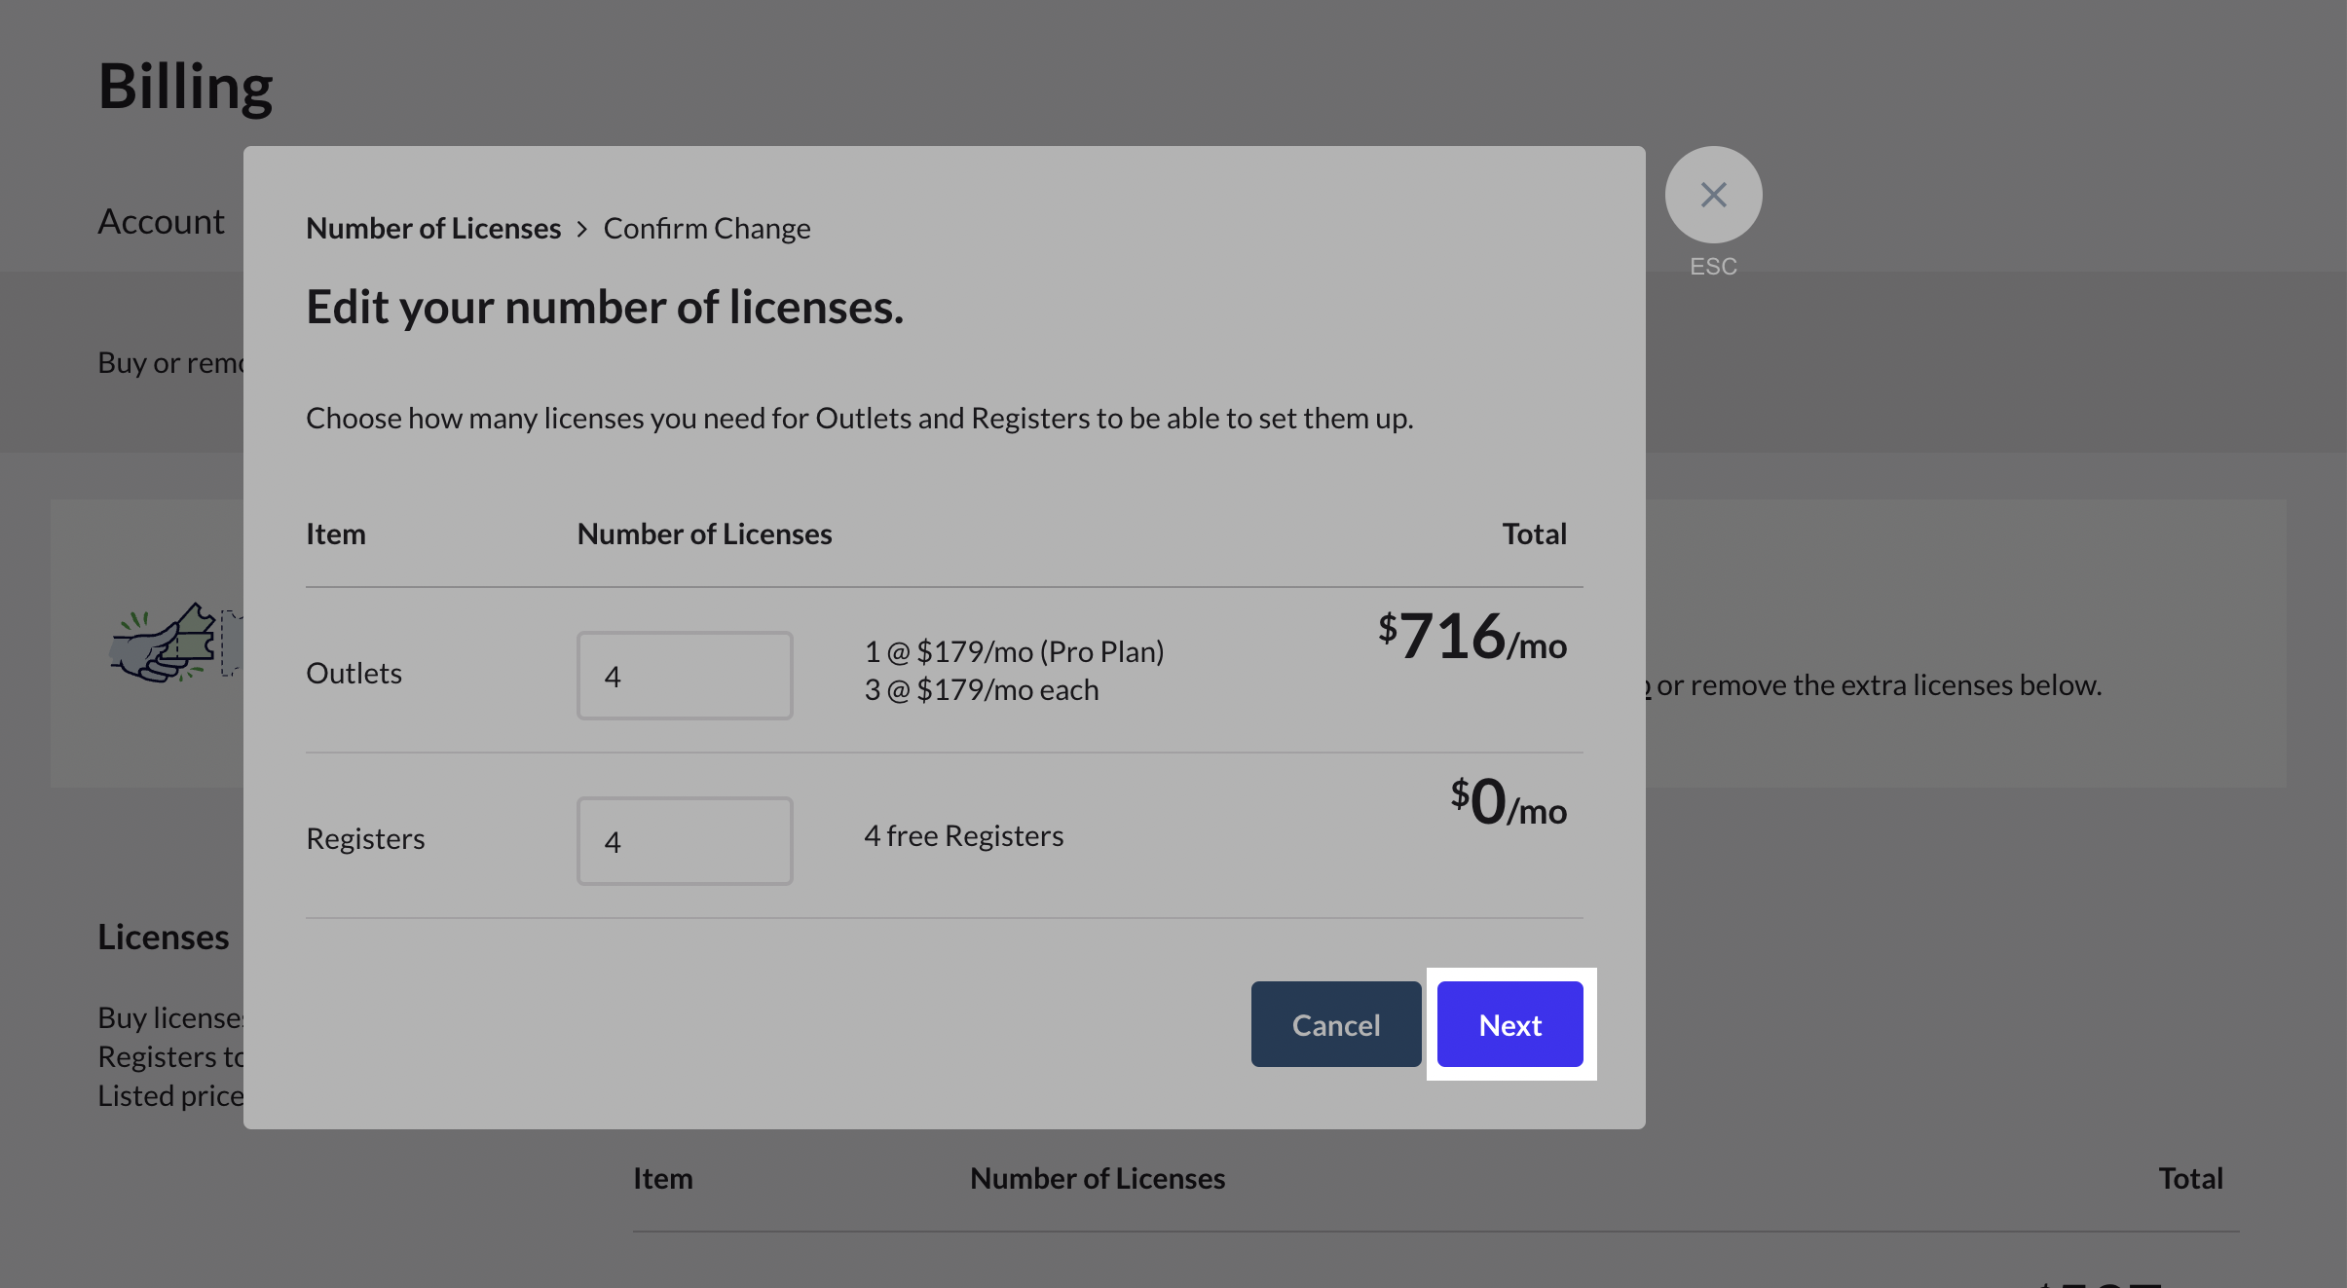The width and height of the screenshot is (2347, 1288).
Task: Close the license dialog with X icon
Action: click(x=1713, y=195)
